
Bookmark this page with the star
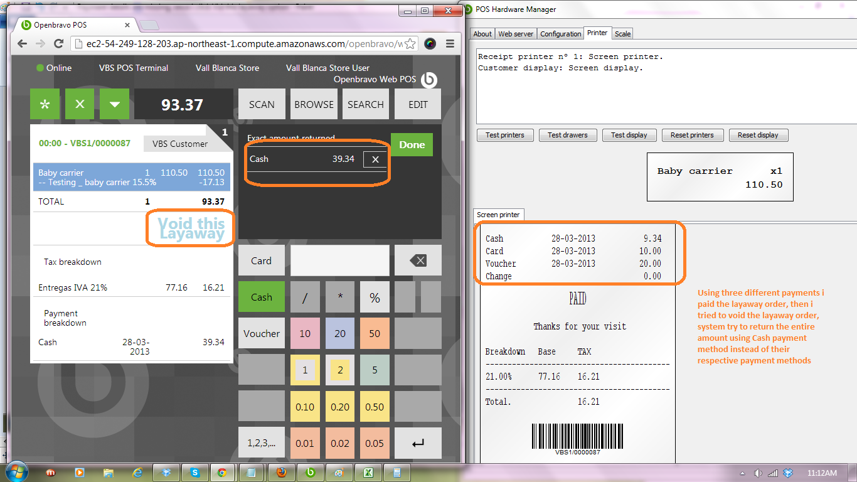pyautogui.click(x=409, y=44)
